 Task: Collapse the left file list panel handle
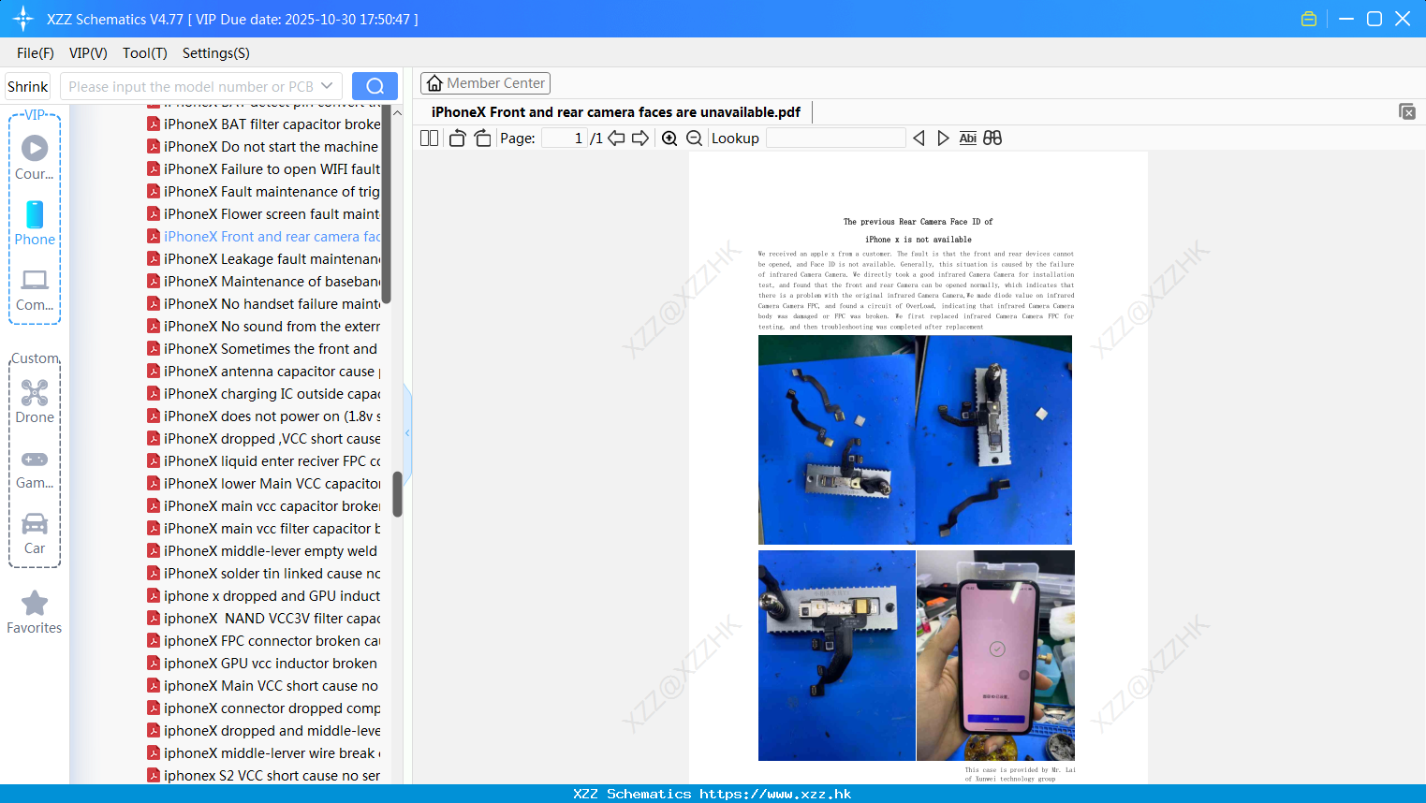(407, 432)
